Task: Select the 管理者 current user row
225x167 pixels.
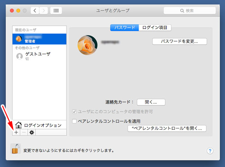Action: click(x=39, y=39)
